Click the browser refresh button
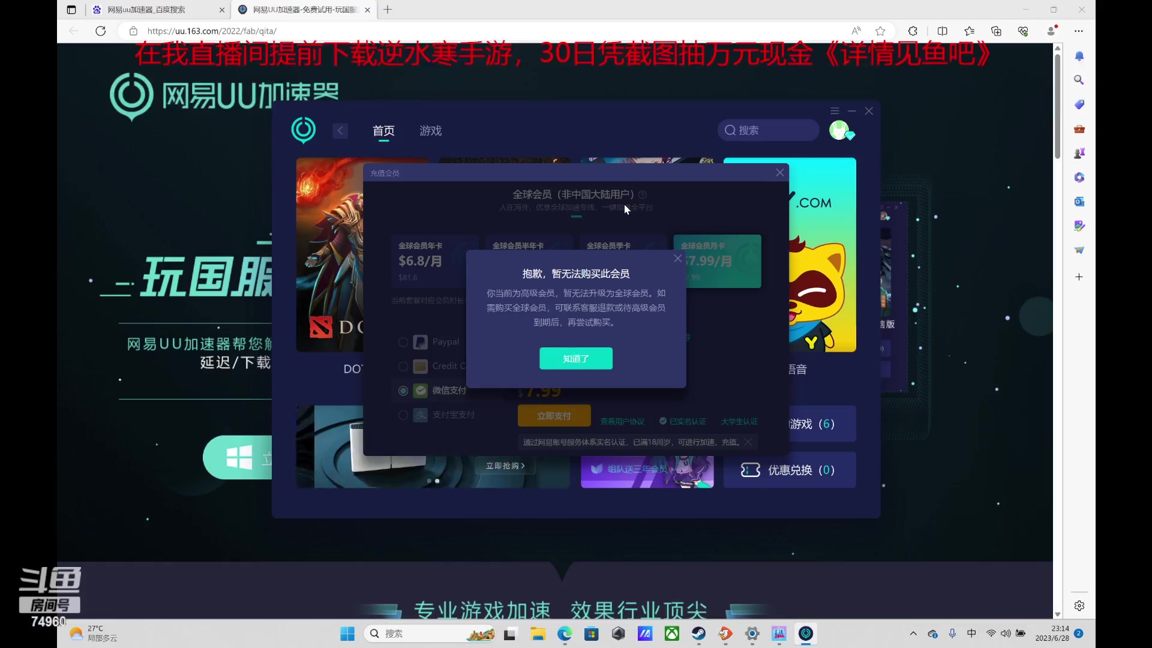Image resolution: width=1152 pixels, height=648 pixels. pos(101,31)
